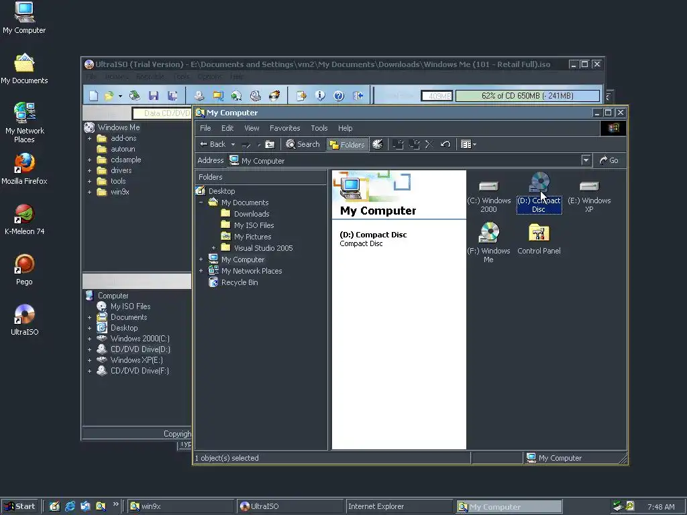Click the Open file icon in UltraISO toolbar
The image size is (687, 515).
point(109,95)
